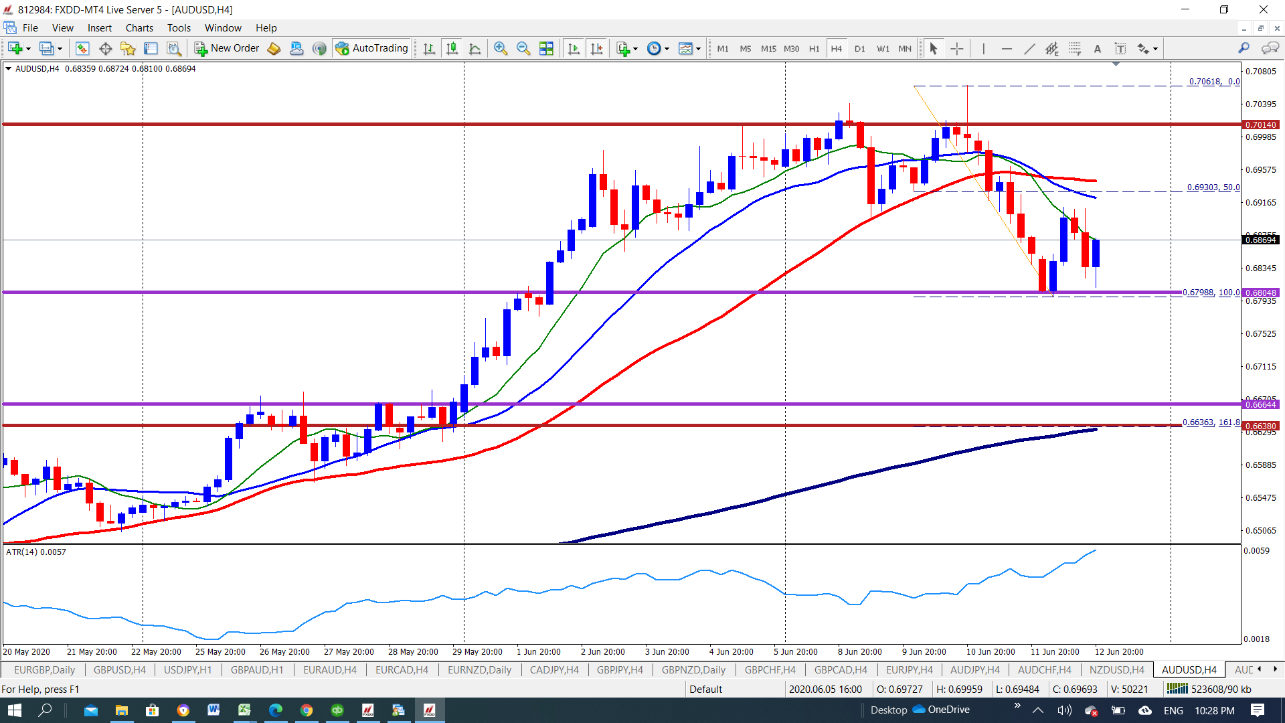Open Chrome from the Windows taskbar
The width and height of the screenshot is (1285, 723).
(306, 710)
